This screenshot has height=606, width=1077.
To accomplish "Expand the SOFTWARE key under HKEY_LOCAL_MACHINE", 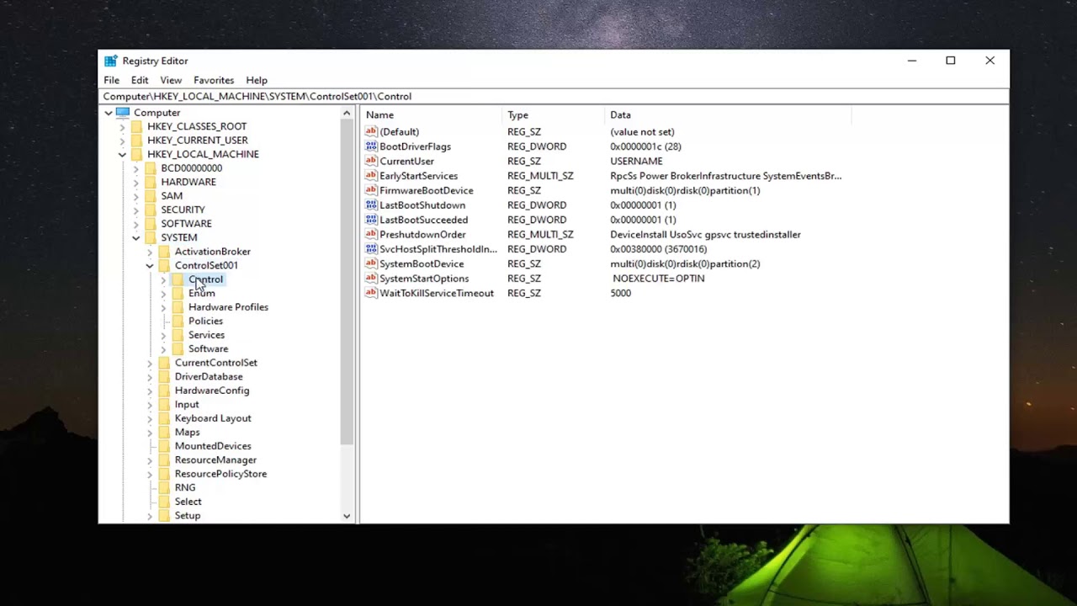I will point(135,224).
